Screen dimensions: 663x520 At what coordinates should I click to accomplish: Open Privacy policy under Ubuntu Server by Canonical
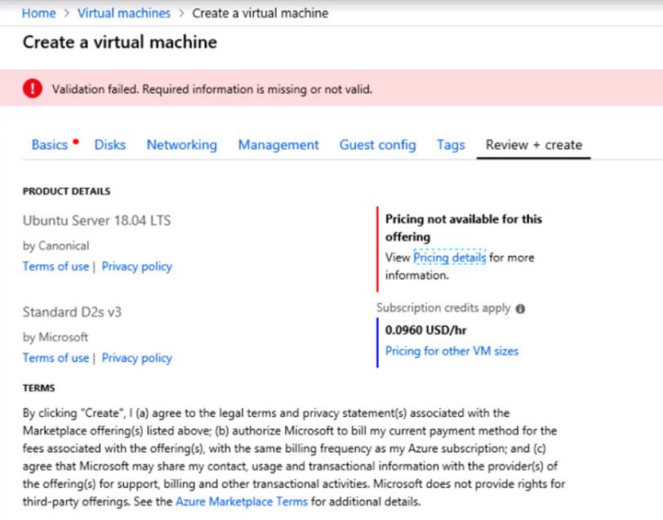[x=136, y=267]
